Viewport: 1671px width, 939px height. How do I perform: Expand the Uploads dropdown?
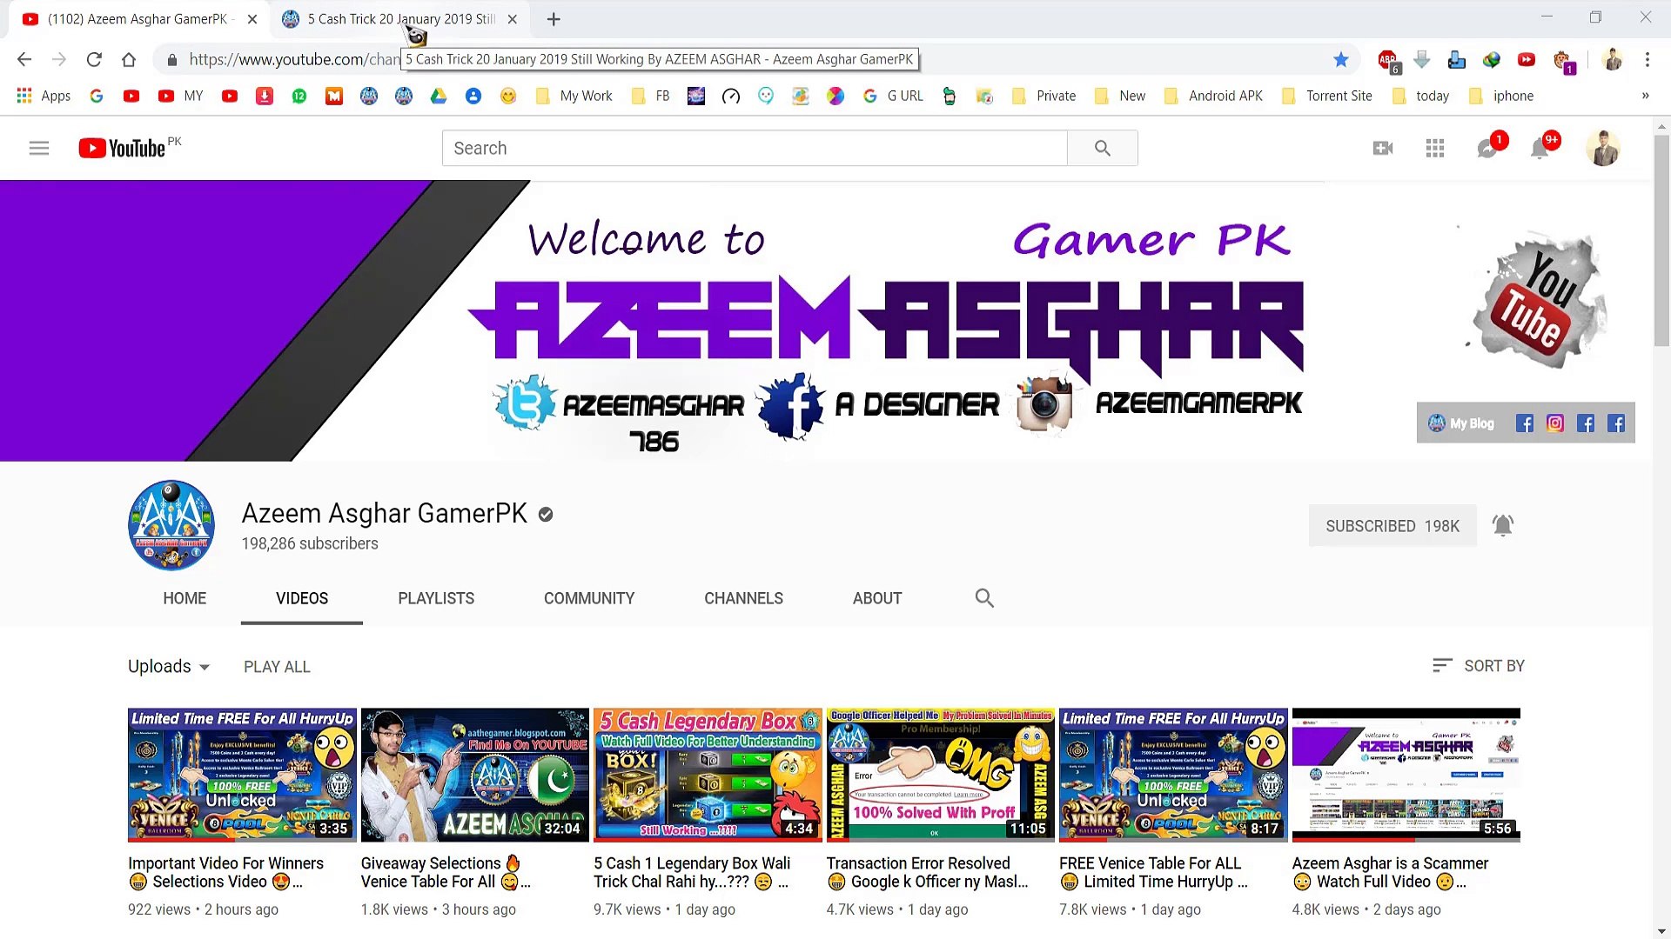[x=169, y=666]
